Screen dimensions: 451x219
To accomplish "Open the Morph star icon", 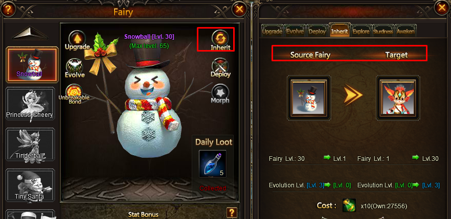I will coord(220,92).
